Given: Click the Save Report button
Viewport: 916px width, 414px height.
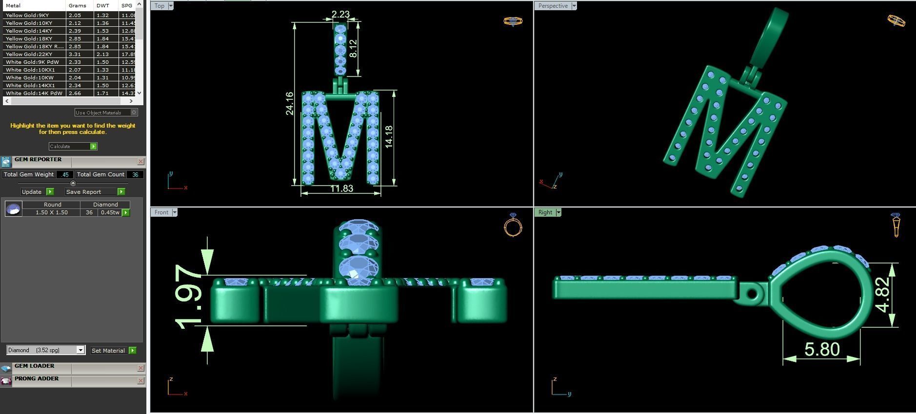Looking at the screenshot, I should (95, 192).
